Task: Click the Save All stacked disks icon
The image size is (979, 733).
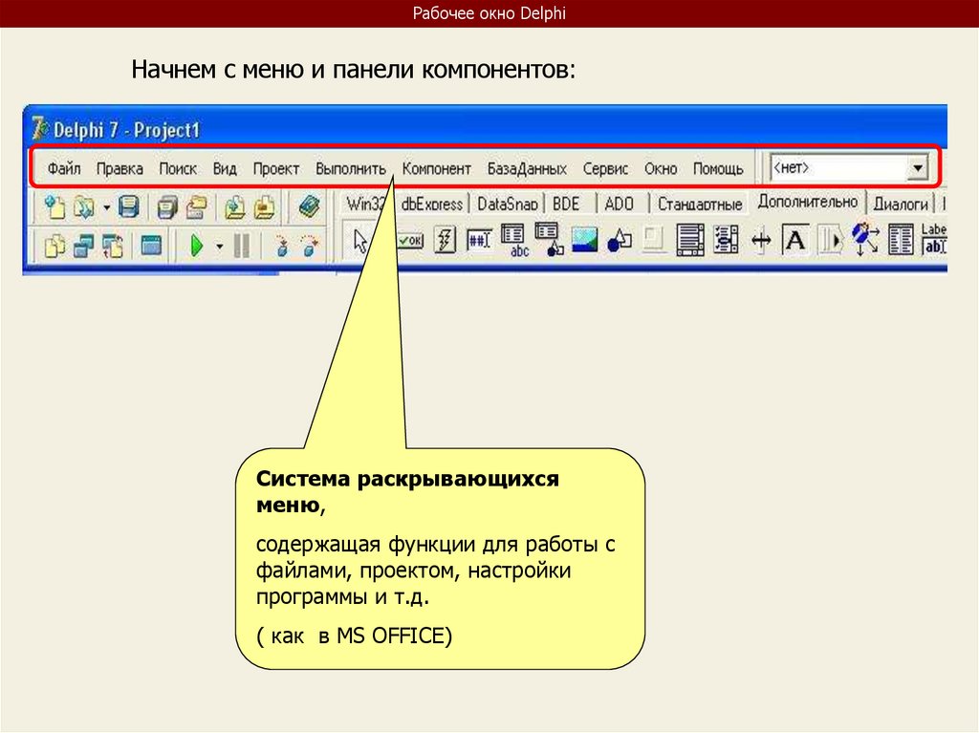Action: click(167, 207)
